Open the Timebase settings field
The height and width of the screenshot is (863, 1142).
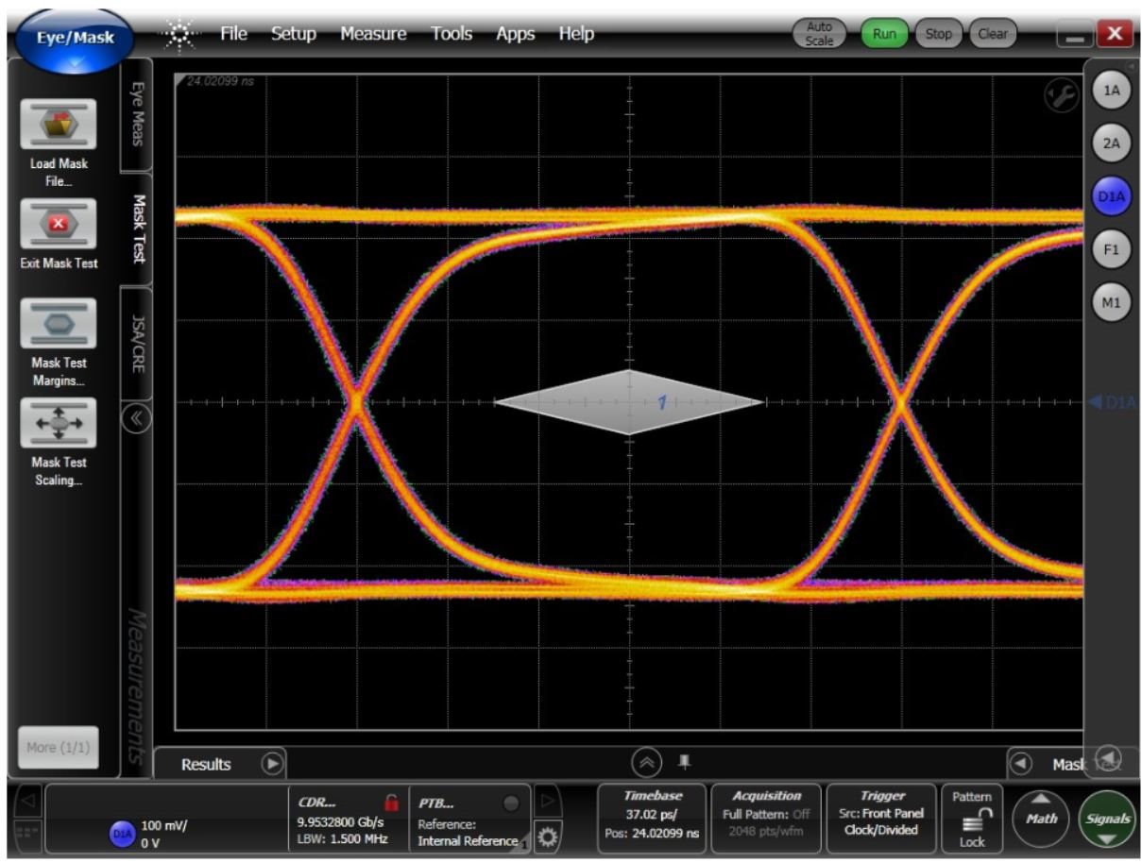click(x=652, y=815)
